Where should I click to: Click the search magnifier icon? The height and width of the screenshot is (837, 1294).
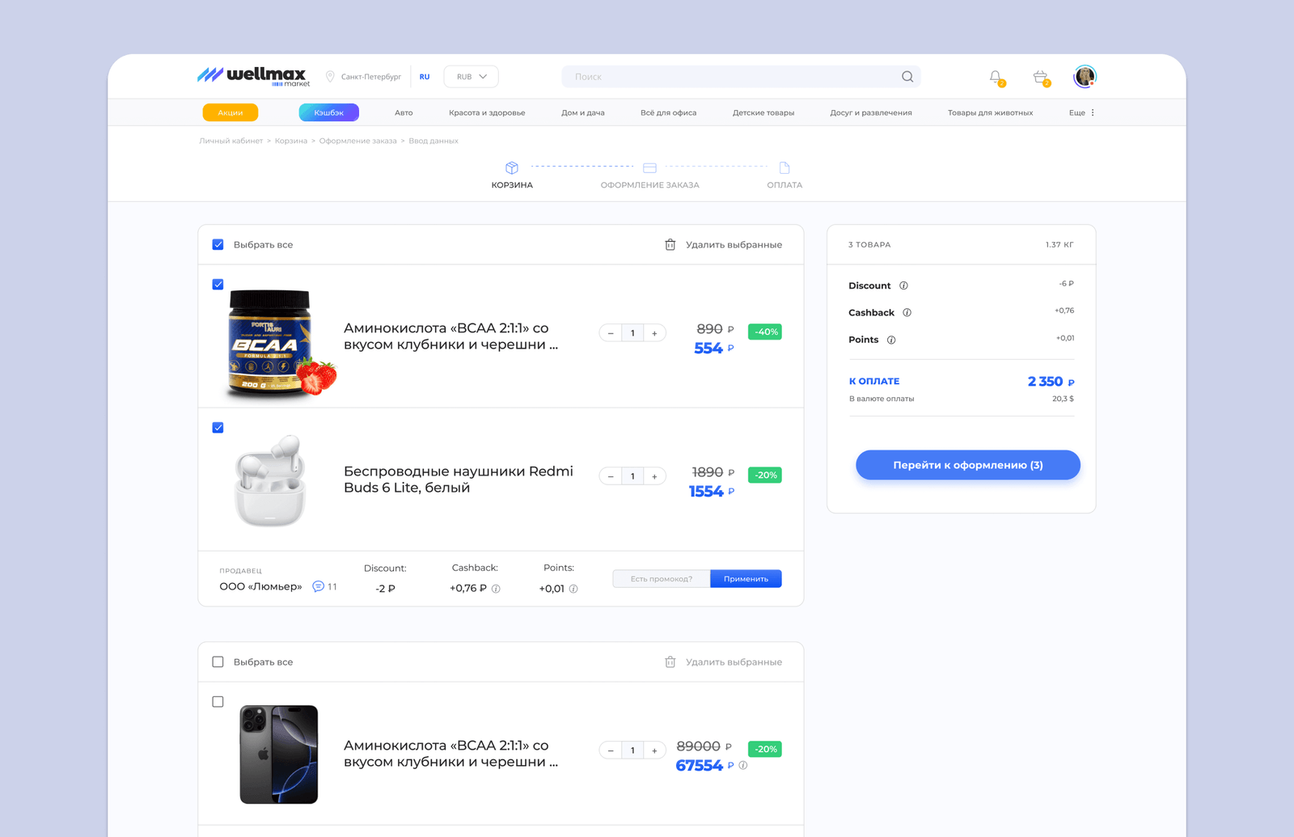907,77
